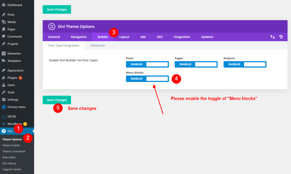This screenshot has height=174, width=291.
Task: Click the Wordfence notification badge
Action: (x=25, y=124)
